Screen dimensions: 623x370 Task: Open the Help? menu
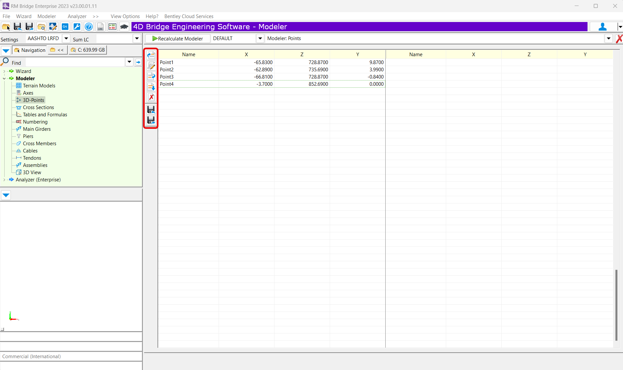(x=152, y=16)
